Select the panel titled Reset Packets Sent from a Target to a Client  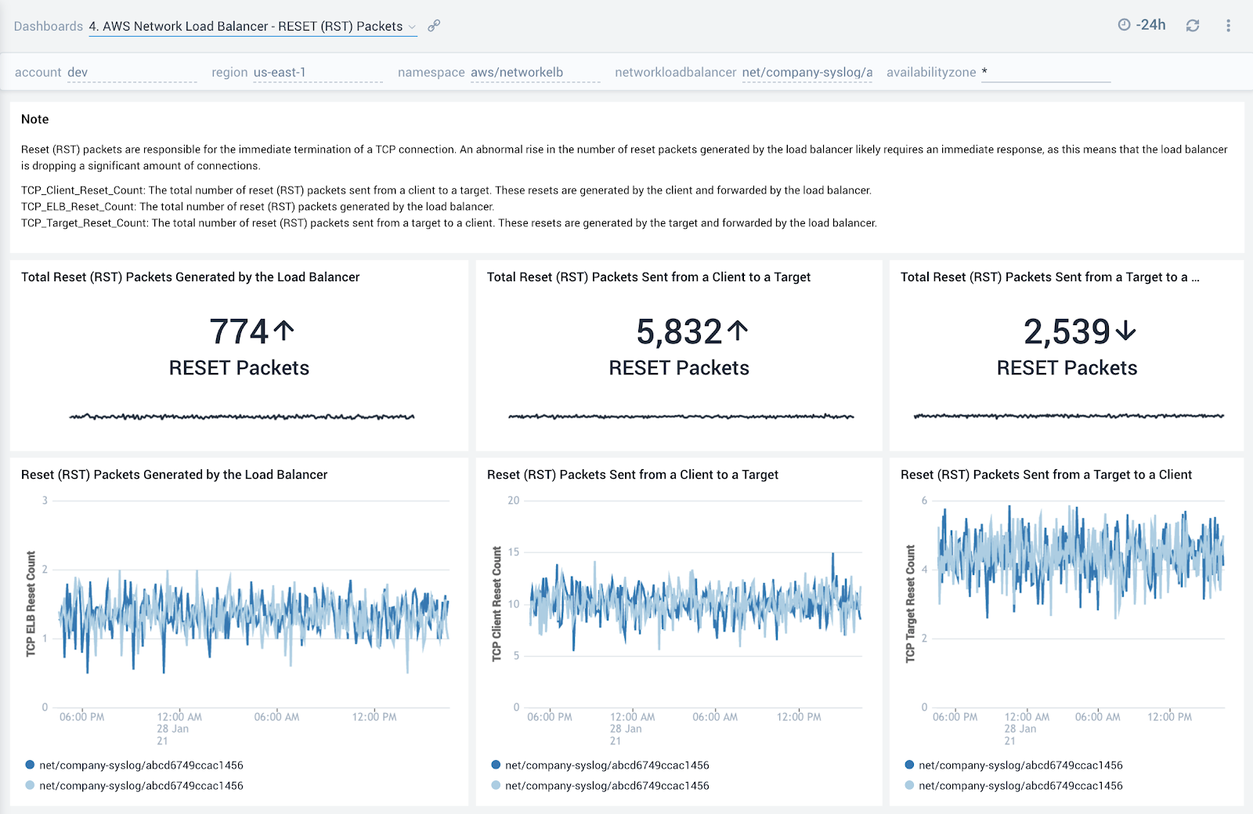(x=1045, y=474)
